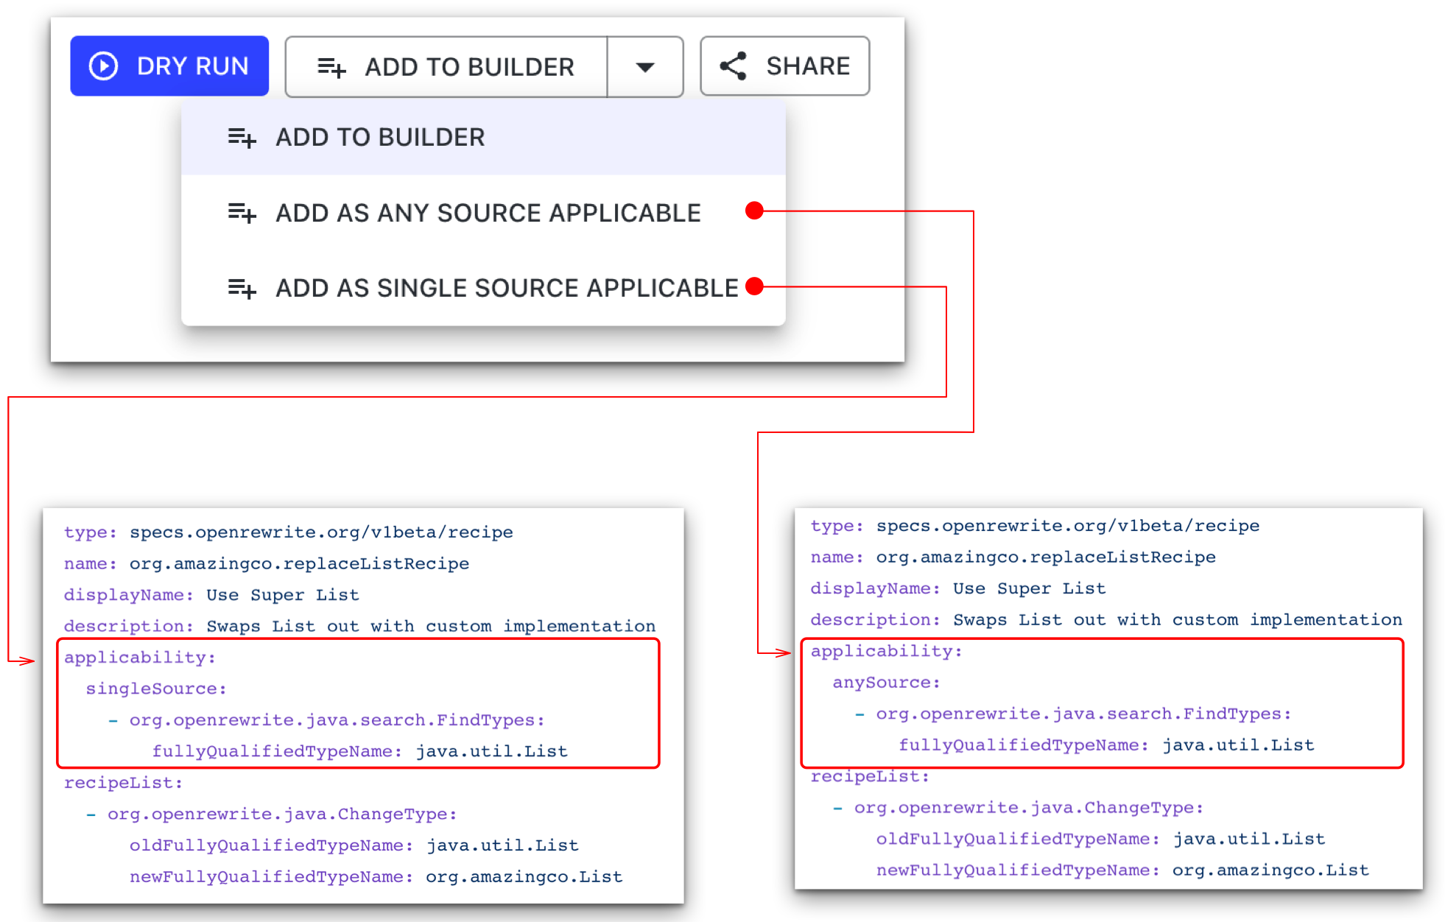Click the play circle icon in Dry Run
Screen dimensions: 1445x922
click(x=104, y=66)
